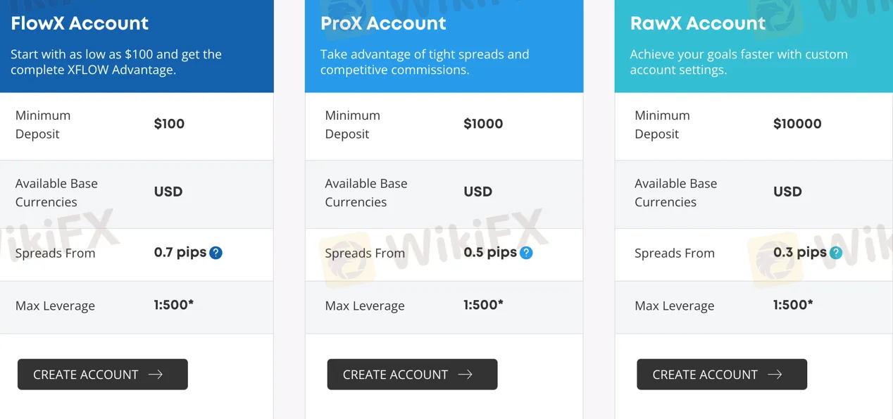
Task: Click USD under FlowX available base currencies
Action: 168,191
